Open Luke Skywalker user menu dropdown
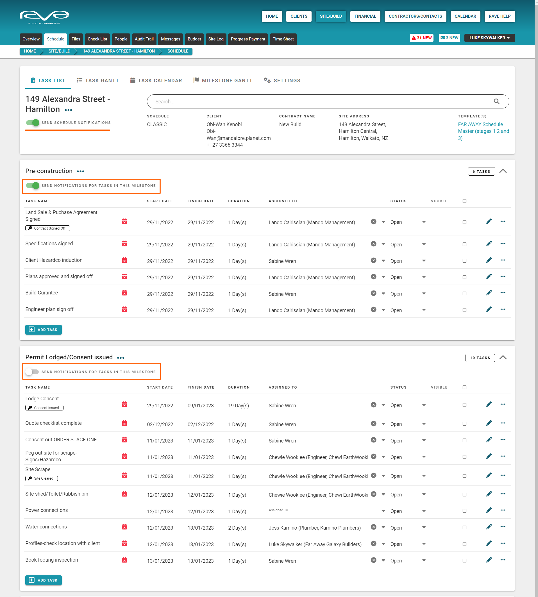The height and width of the screenshot is (597, 538). pos(489,38)
